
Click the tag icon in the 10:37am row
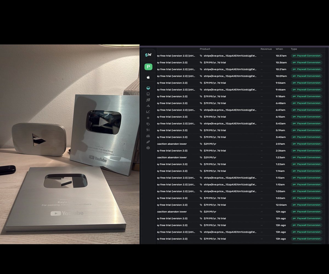201,56
